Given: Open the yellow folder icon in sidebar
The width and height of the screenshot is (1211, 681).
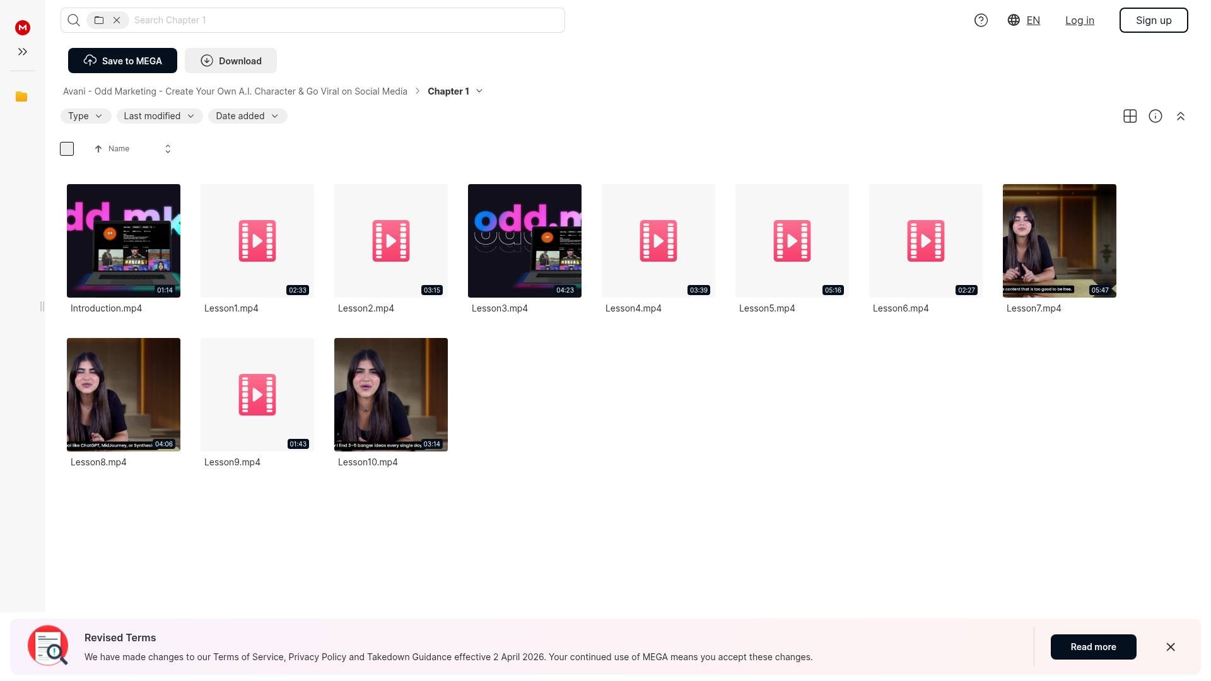Looking at the screenshot, I should point(21,96).
